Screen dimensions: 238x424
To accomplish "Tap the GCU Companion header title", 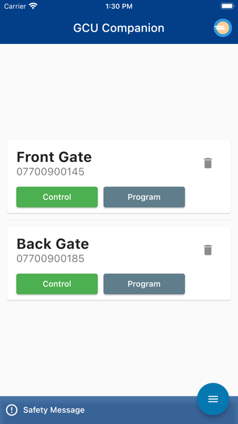I will [119, 28].
